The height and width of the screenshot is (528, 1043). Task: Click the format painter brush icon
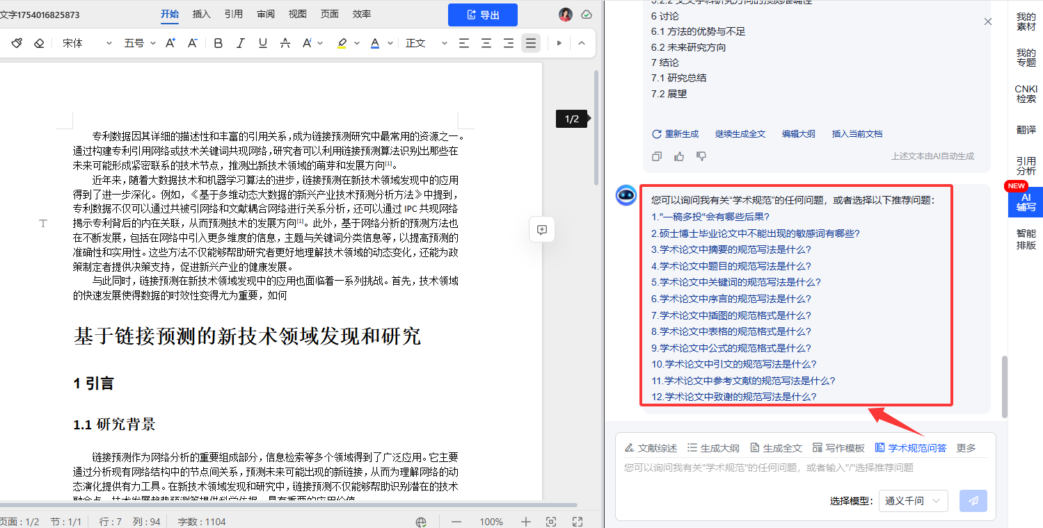(x=17, y=43)
